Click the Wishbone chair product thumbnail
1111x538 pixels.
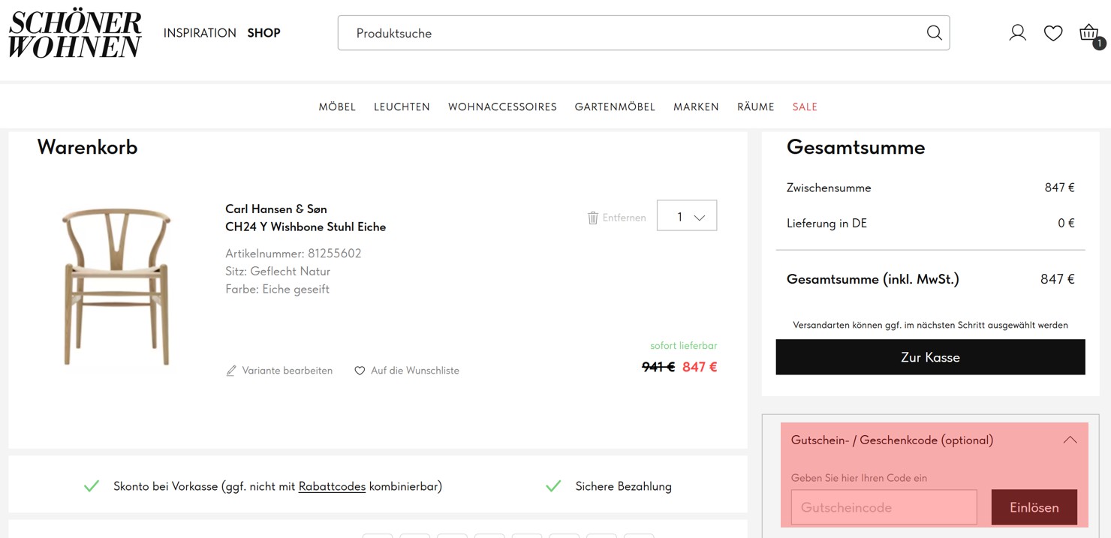(116, 286)
